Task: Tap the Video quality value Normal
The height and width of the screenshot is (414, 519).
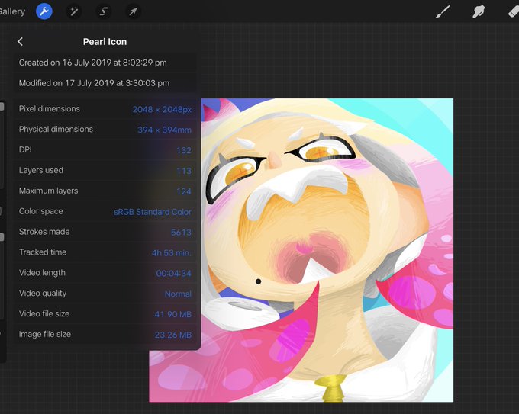Action: [178, 294]
